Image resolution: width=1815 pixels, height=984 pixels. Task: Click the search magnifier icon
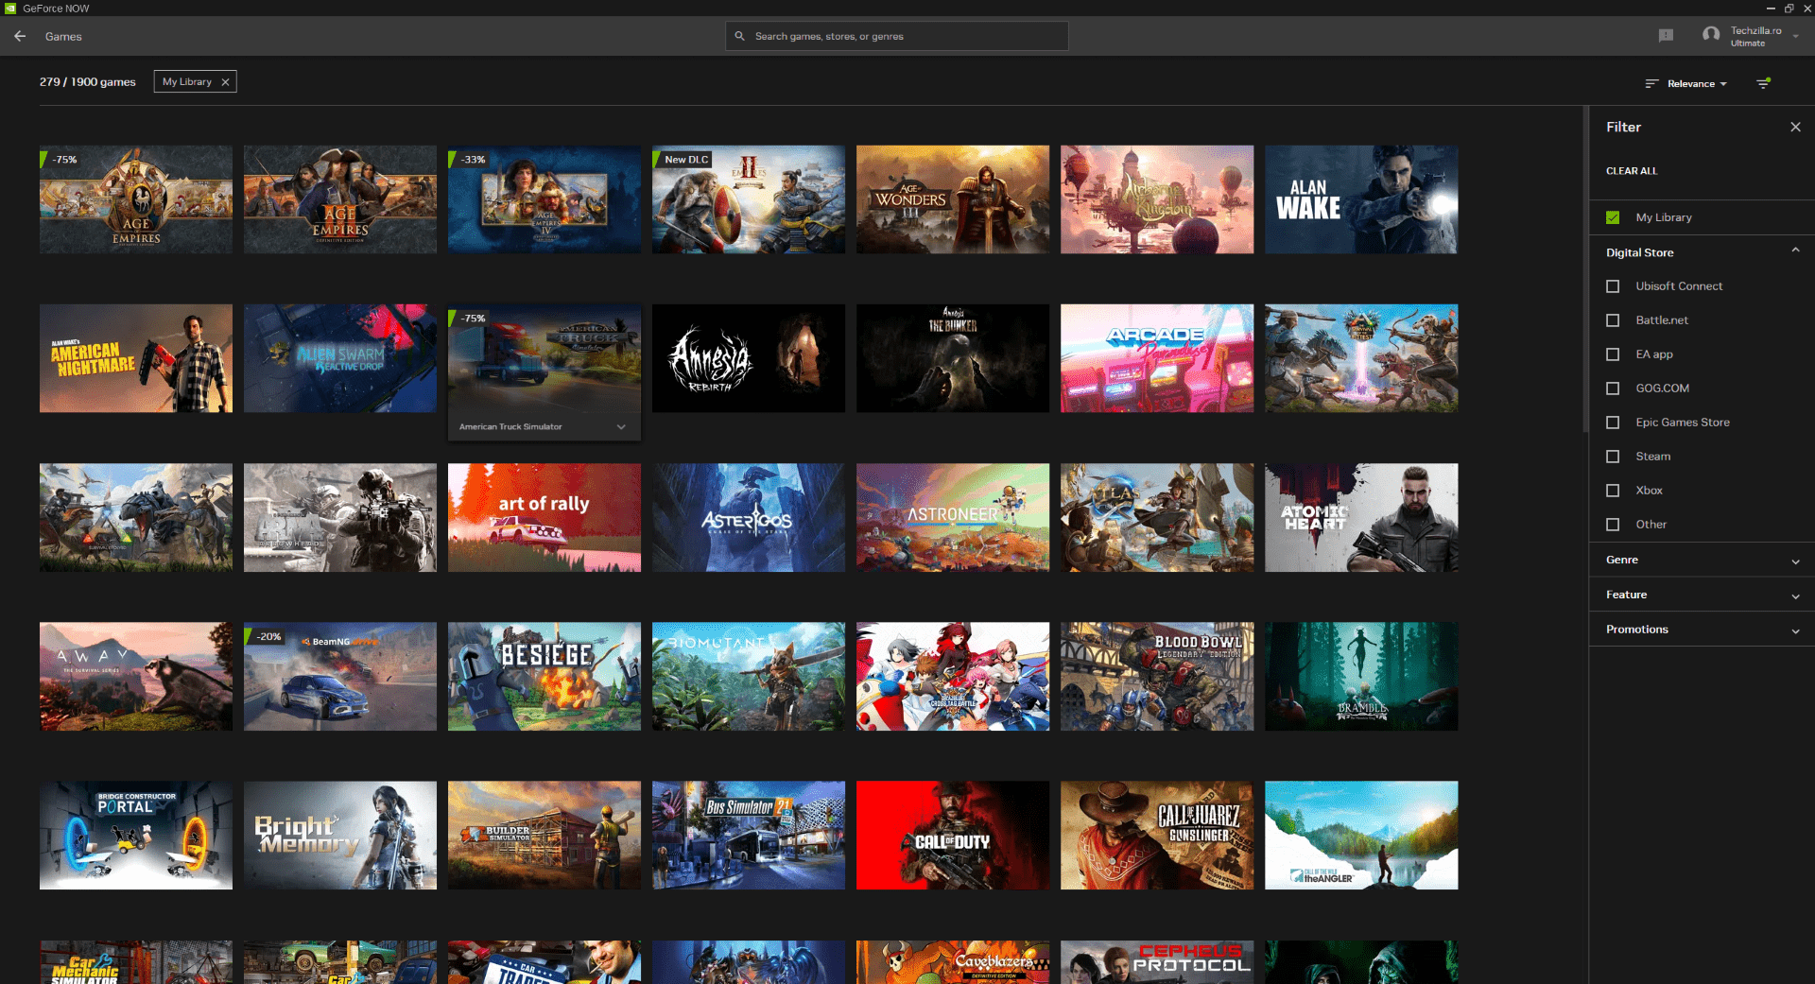pos(740,36)
